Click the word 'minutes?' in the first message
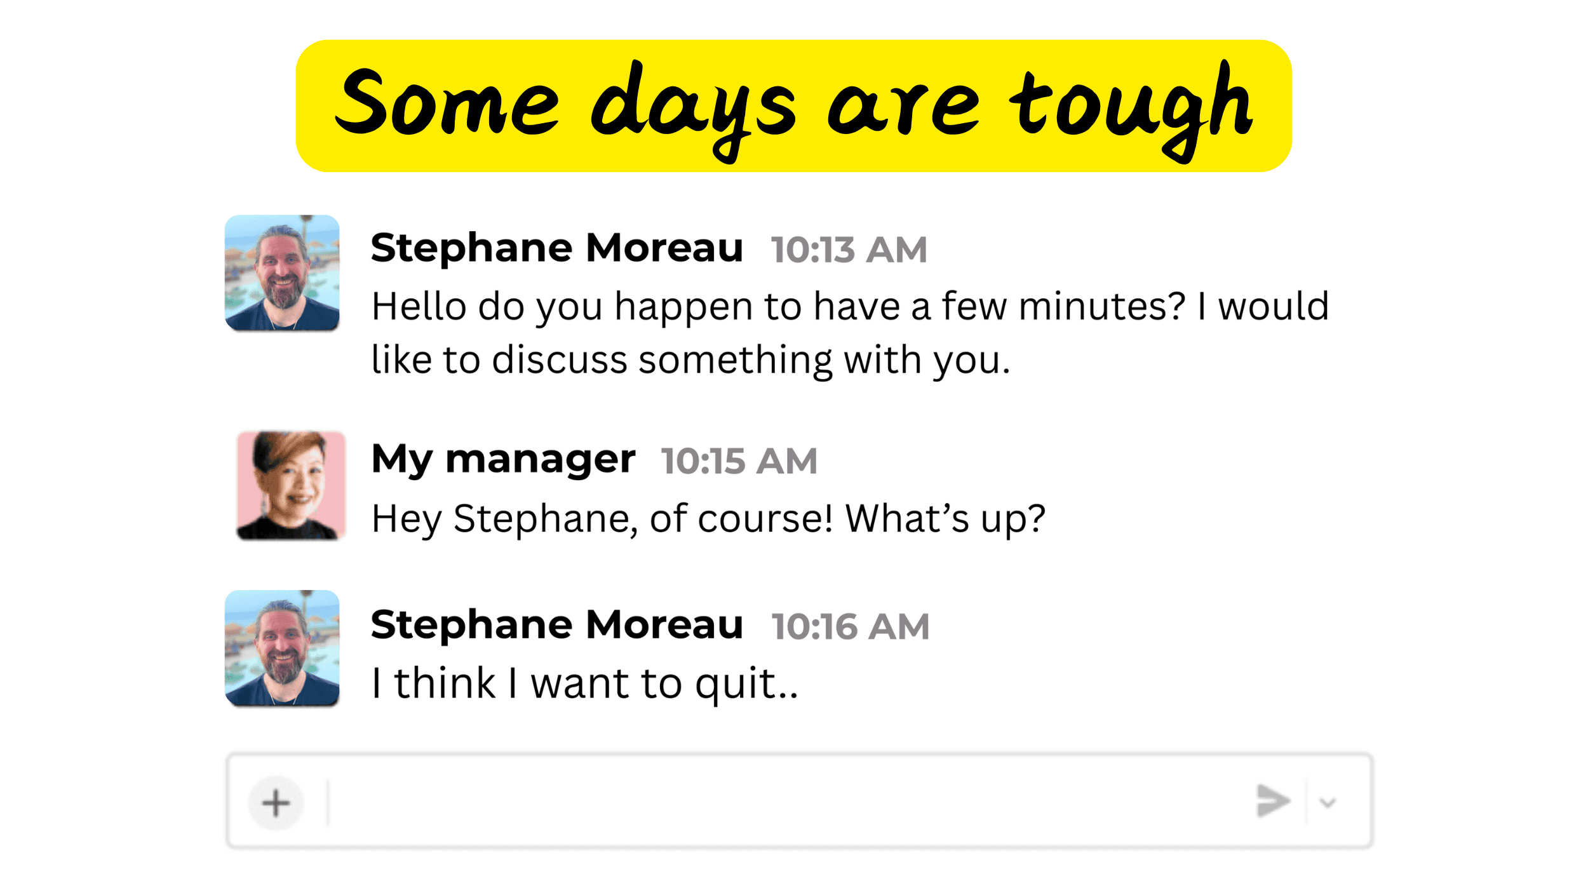This screenshot has height=893, width=1588. [x=1102, y=307]
